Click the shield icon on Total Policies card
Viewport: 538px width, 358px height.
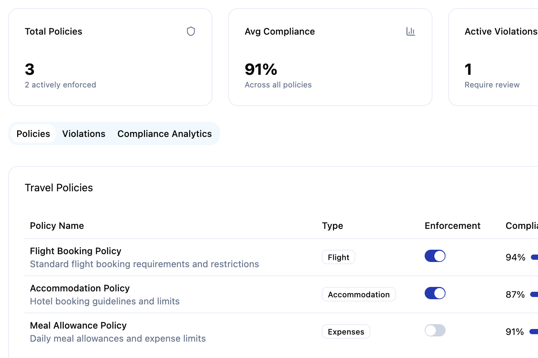[191, 31]
